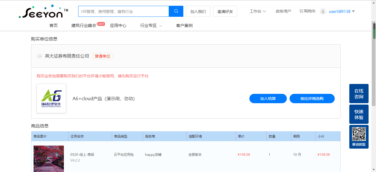This screenshot has height=172, width=376.
Task: Click the user avatar icon
Action: (323, 11)
